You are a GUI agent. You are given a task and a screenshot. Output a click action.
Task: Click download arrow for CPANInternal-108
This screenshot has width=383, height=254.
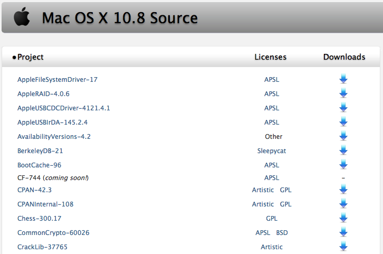point(343,203)
